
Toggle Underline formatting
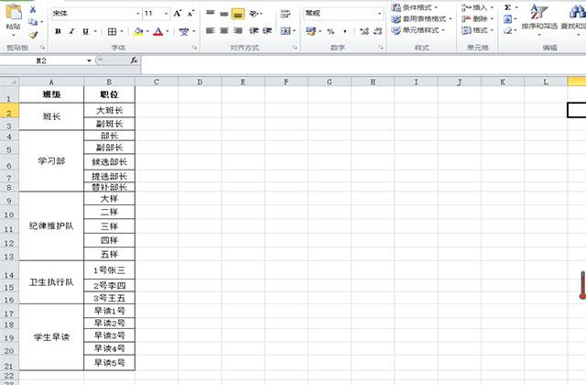coord(85,31)
